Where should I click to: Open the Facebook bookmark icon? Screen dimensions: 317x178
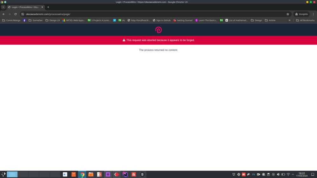click(x=24, y=20)
